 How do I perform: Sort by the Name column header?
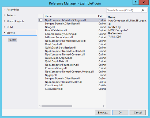[70, 16]
